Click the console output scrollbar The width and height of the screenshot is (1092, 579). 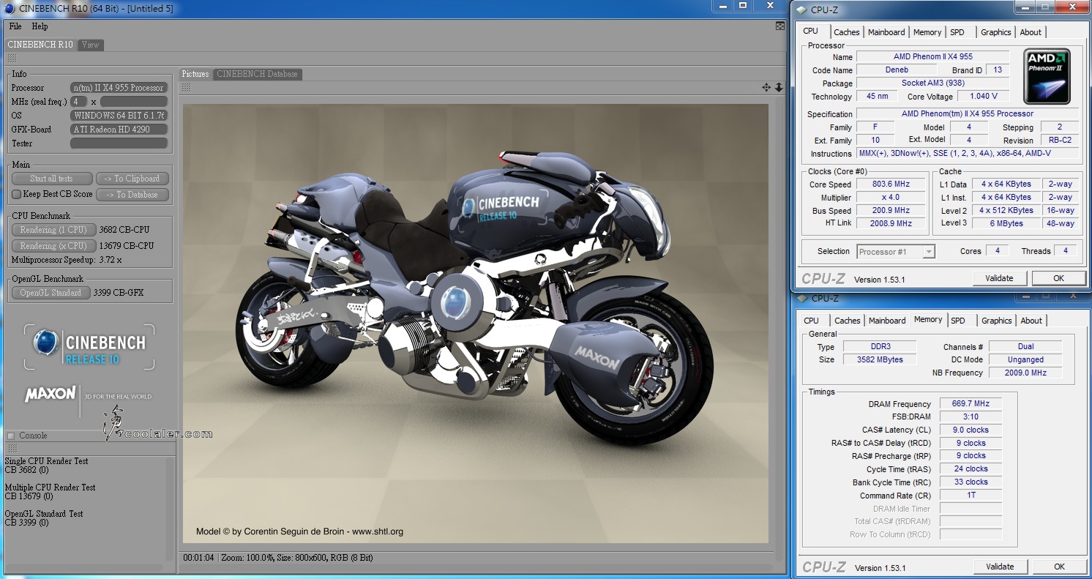pyautogui.click(x=171, y=509)
